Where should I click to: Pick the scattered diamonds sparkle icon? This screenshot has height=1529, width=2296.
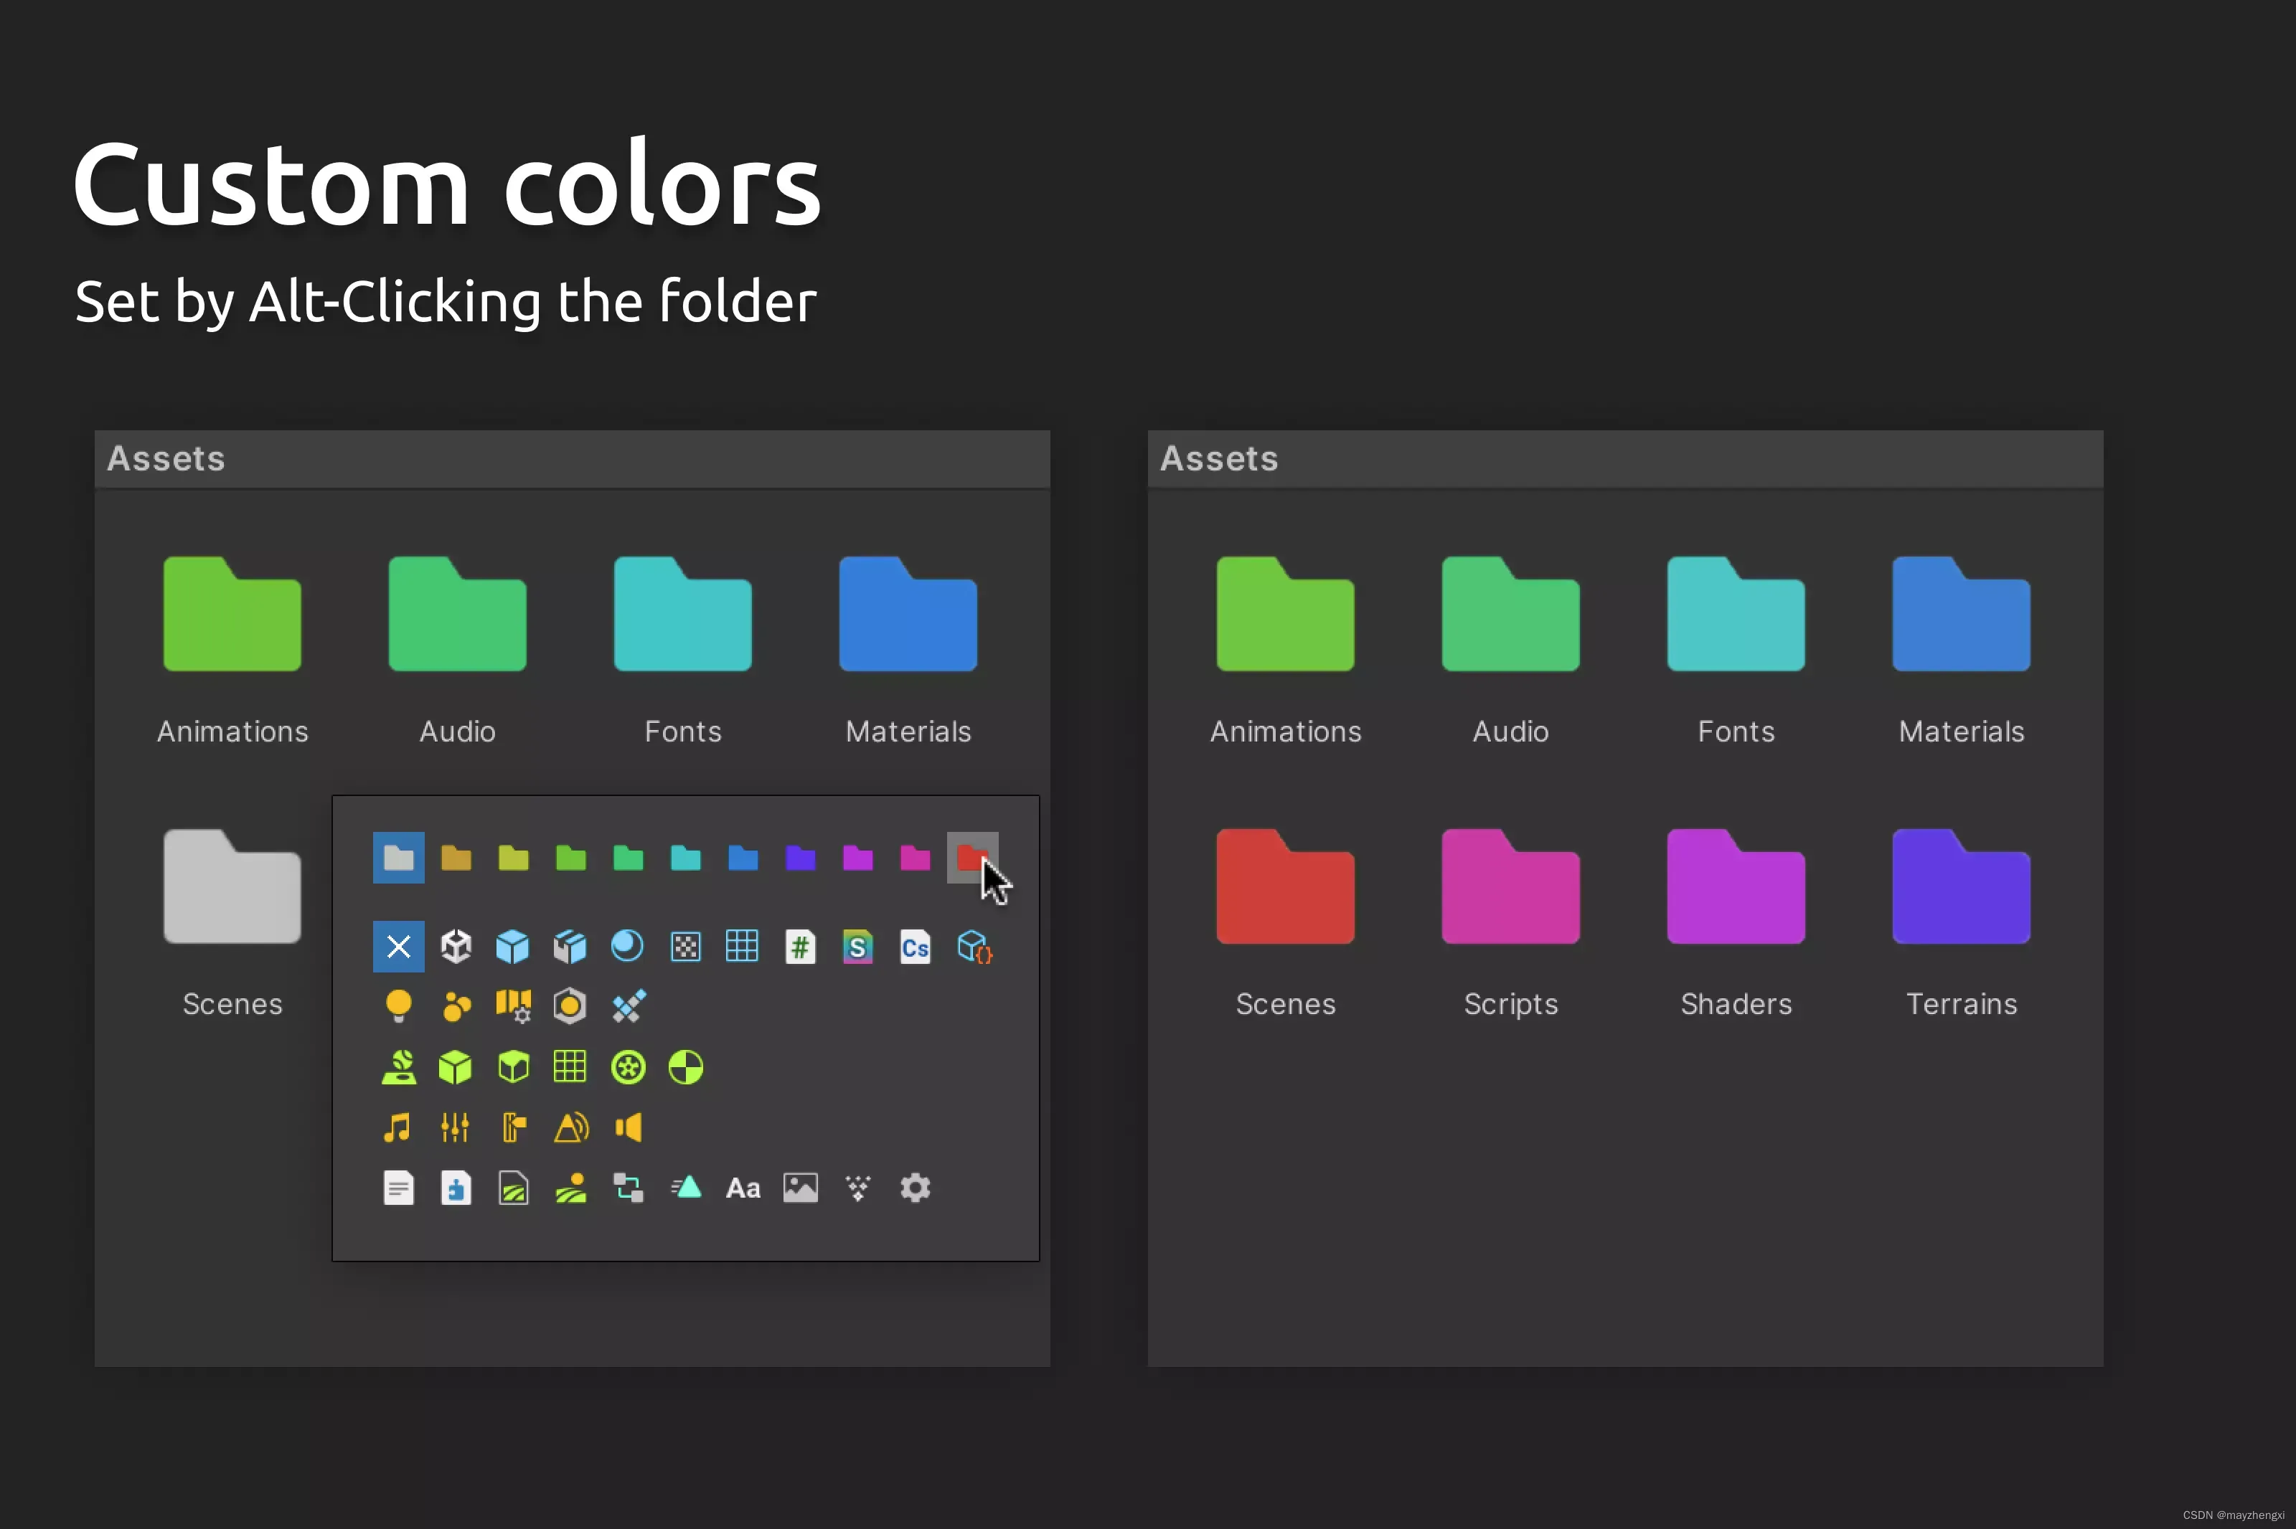pyautogui.click(x=857, y=1188)
